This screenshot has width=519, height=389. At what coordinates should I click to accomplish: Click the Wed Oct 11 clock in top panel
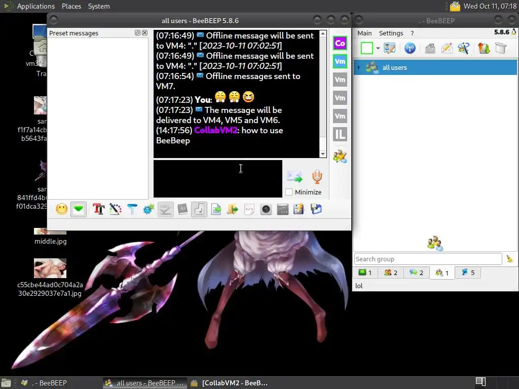490,6
